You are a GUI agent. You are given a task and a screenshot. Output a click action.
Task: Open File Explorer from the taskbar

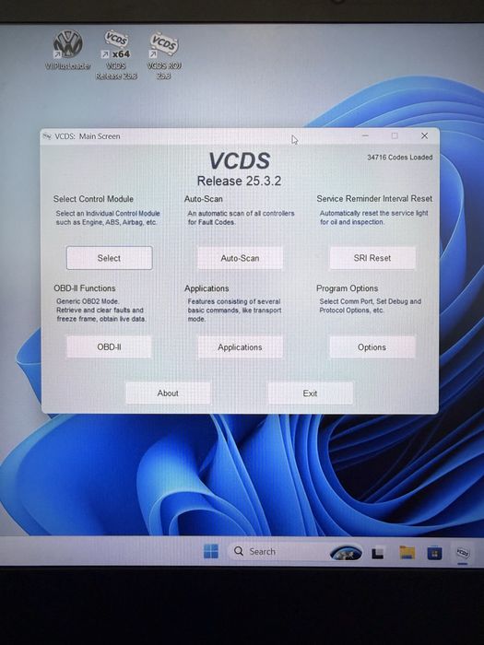(407, 553)
